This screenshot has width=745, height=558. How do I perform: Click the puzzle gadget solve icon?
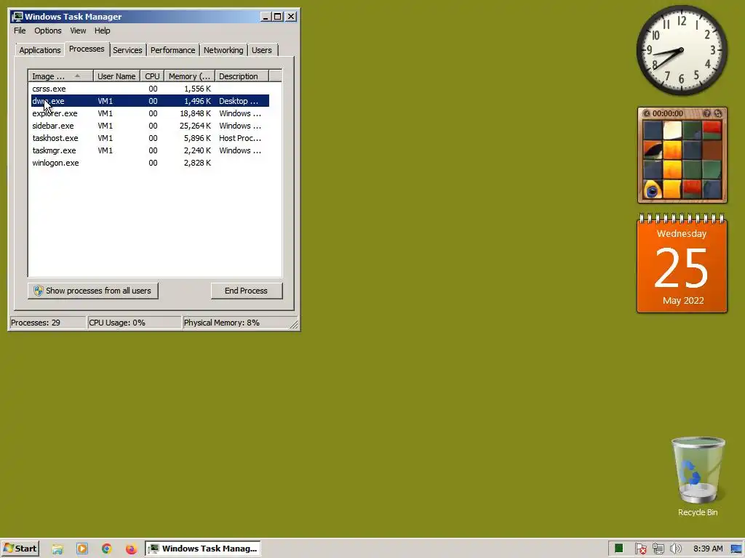pos(718,113)
